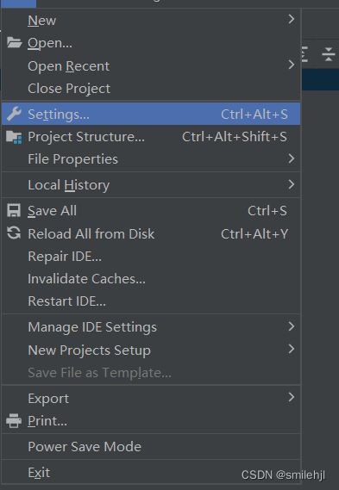
Task: Click the wrench icon beside Settings
Action: pyautogui.click(x=14, y=114)
